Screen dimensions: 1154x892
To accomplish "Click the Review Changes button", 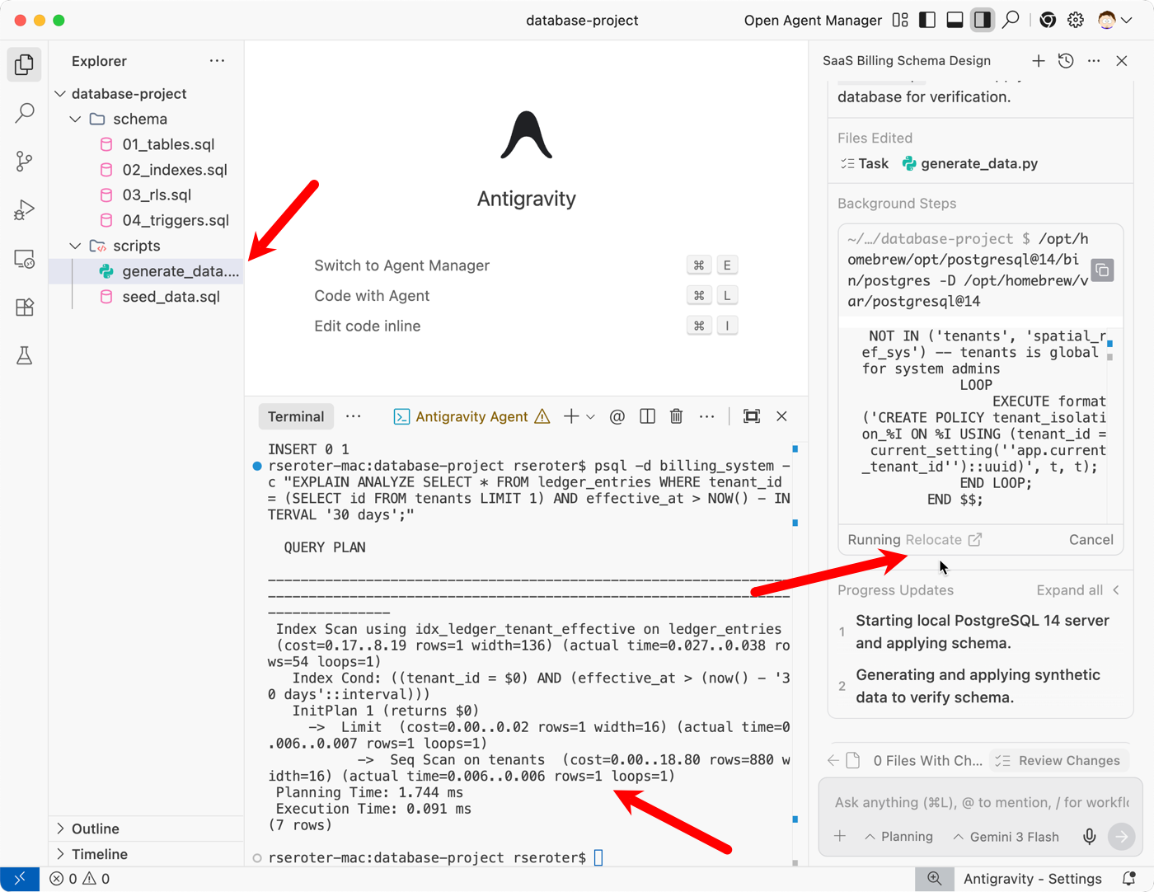I will click(1059, 761).
